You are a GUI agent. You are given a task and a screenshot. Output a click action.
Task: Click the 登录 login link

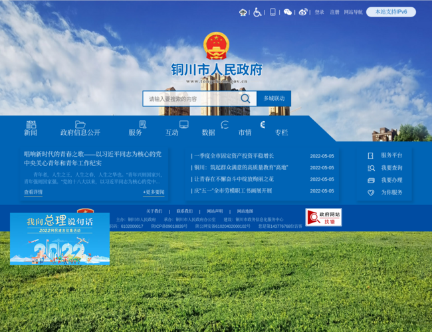point(319,12)
